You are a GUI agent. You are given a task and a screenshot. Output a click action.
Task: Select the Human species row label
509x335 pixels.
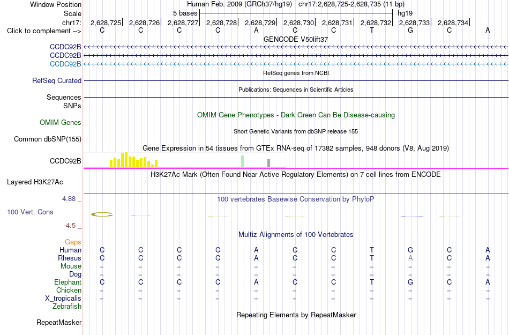pos(70,250)
